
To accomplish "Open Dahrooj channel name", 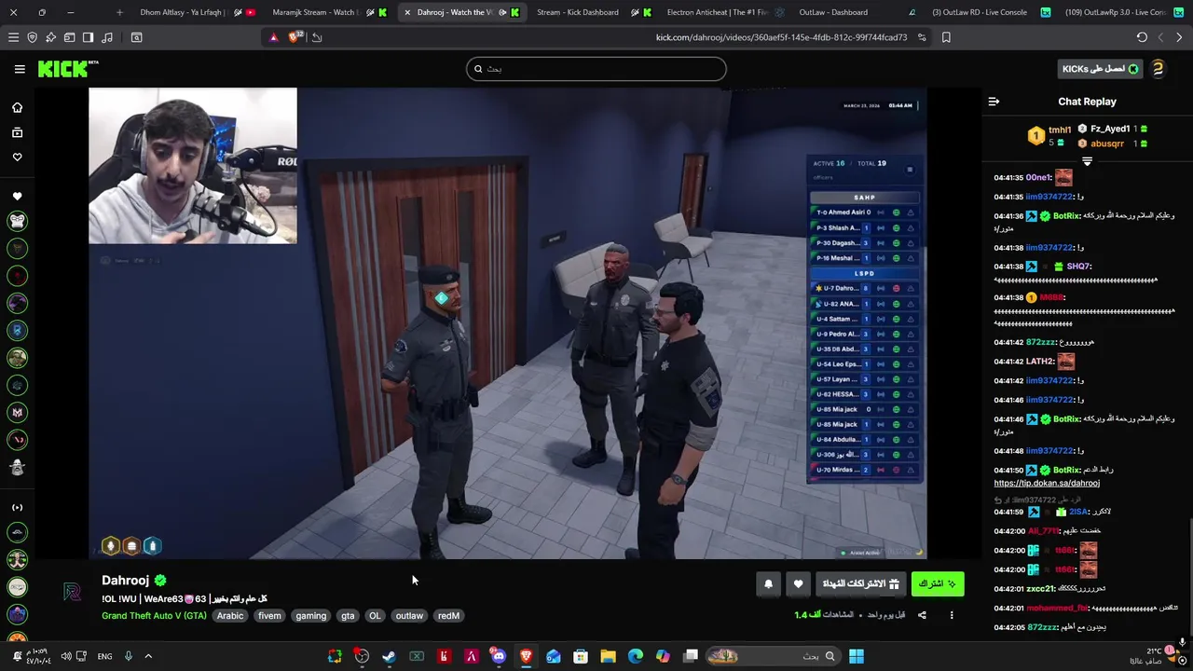I will tap(125, 581).
